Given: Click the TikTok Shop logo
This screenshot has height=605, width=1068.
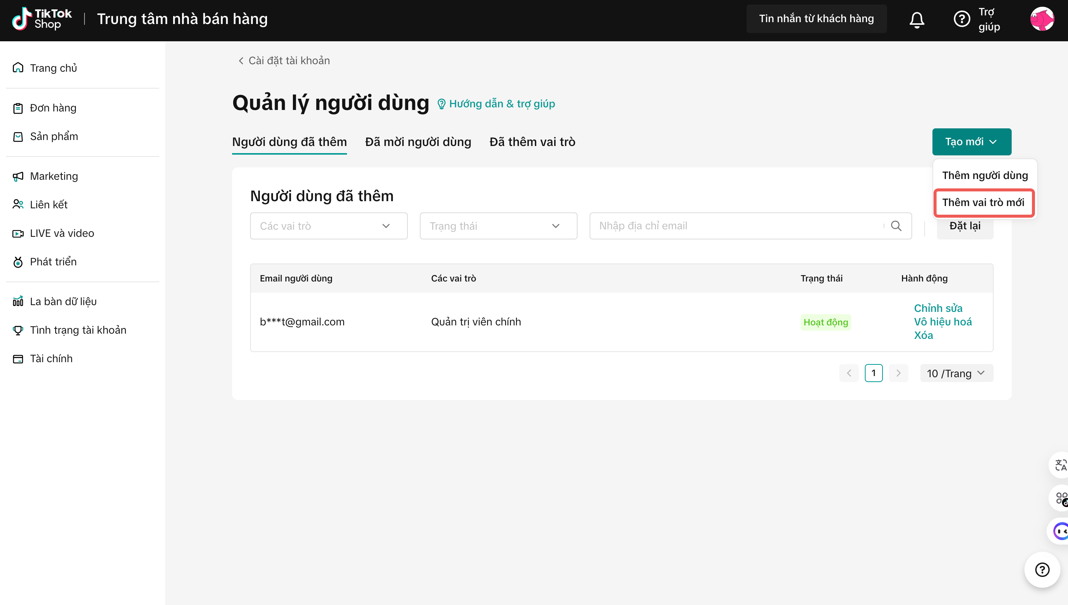Looking at the screenshot, I should (42, 19).
